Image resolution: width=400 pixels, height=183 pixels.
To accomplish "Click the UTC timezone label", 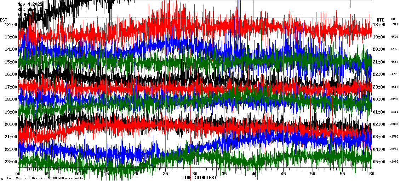I will pyautogui.click(x=380, y=20).
